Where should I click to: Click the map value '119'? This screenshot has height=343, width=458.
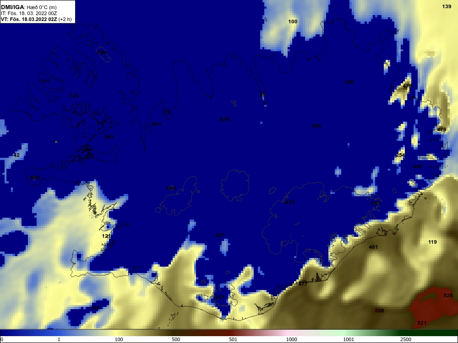(432, 242)
